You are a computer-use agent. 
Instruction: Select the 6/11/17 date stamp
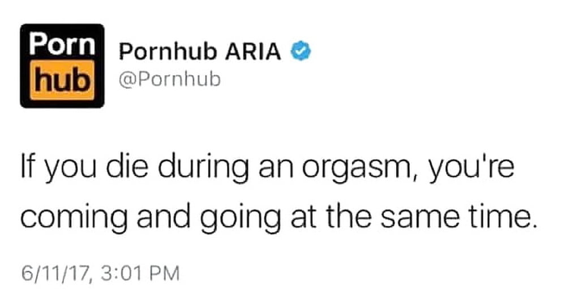[54, 273]
